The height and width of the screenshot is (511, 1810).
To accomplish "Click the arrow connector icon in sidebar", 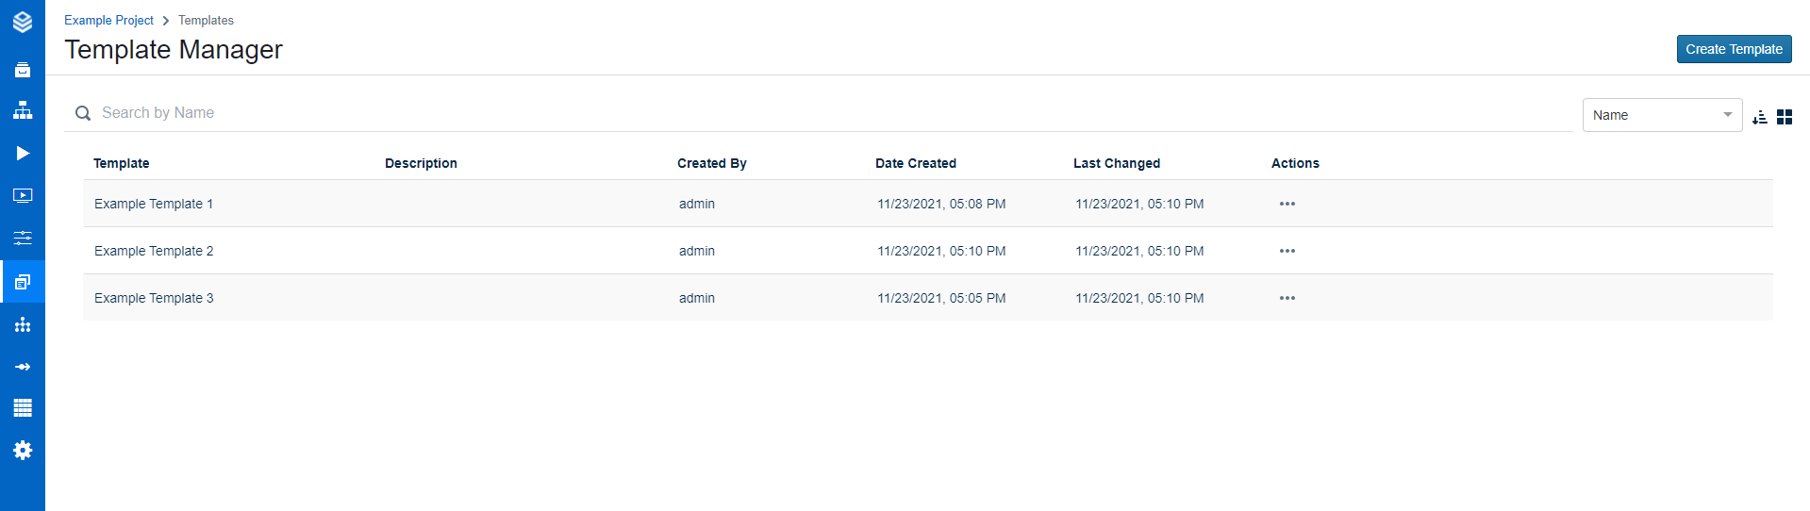I will point(23,367).
